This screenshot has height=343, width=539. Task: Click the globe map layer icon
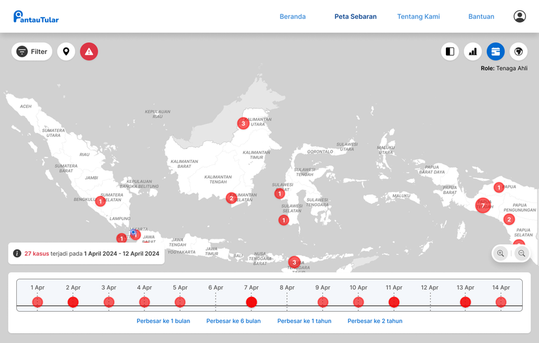pyautogui.click(x=518, y=51)
